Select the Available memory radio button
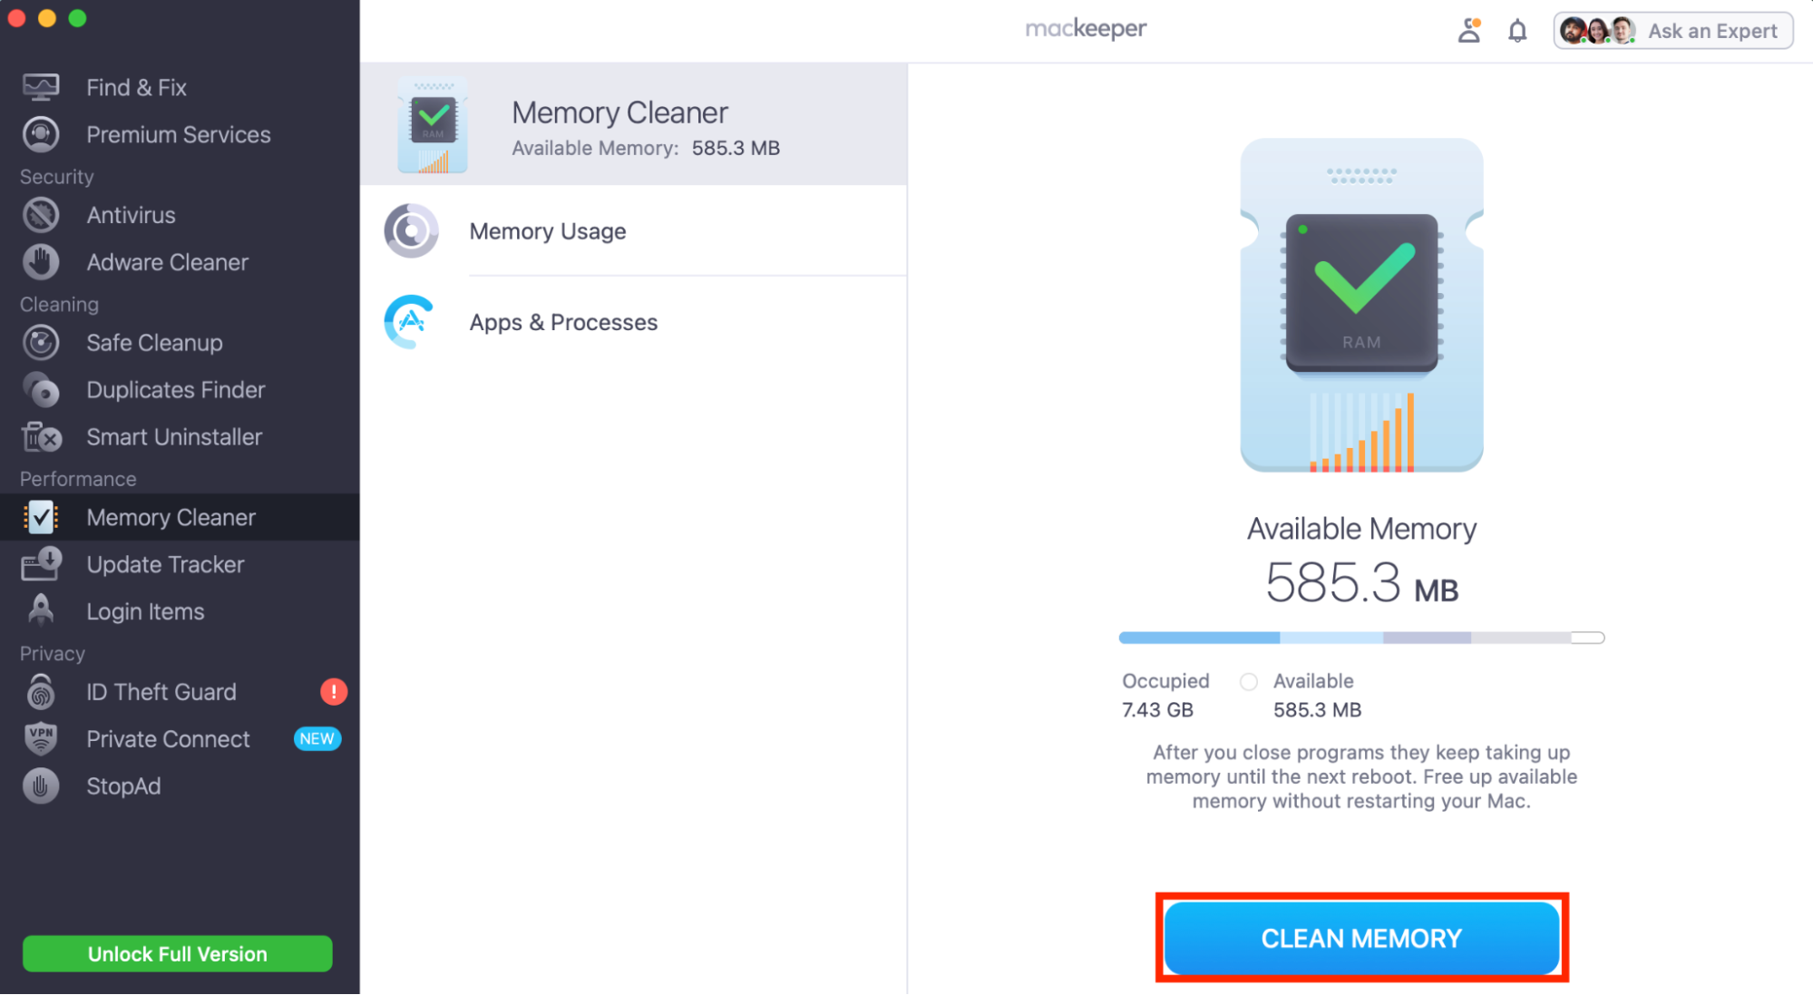 click(x=1249, y=681)
